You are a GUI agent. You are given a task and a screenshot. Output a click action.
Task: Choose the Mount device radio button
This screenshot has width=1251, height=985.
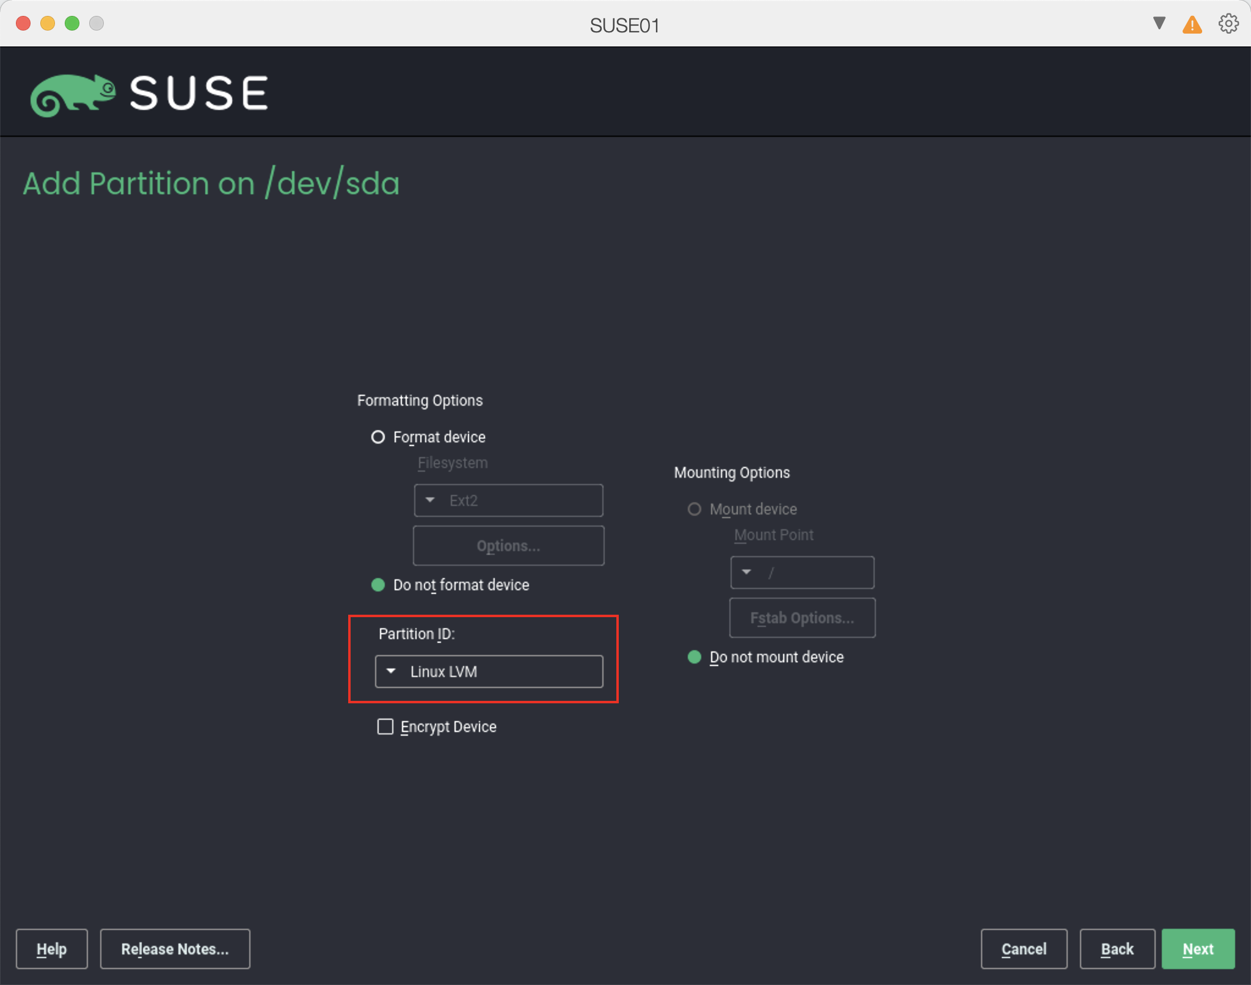point(695,509)
